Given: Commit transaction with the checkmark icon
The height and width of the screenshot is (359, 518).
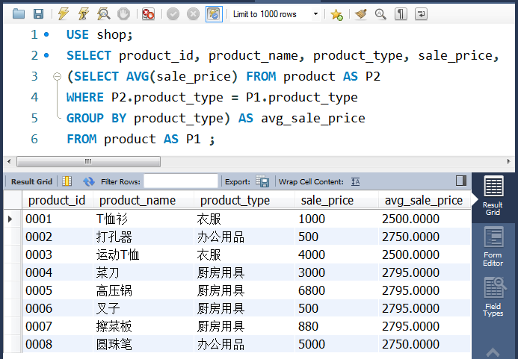Looking at the screenshot, I should 173,14.
